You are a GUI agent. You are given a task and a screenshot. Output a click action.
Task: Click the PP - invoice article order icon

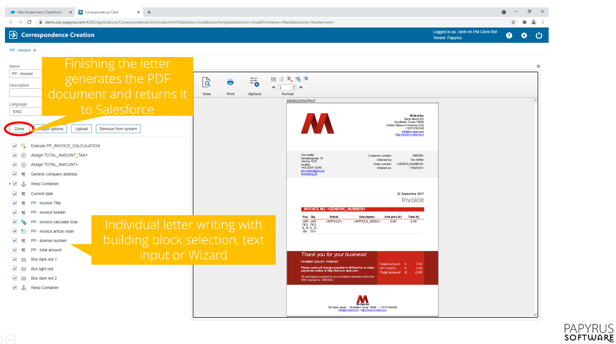pos(24,231)
